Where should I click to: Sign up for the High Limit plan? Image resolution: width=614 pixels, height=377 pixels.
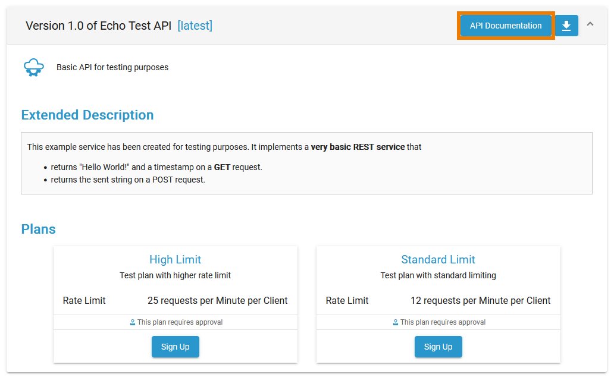coord(175,347)
